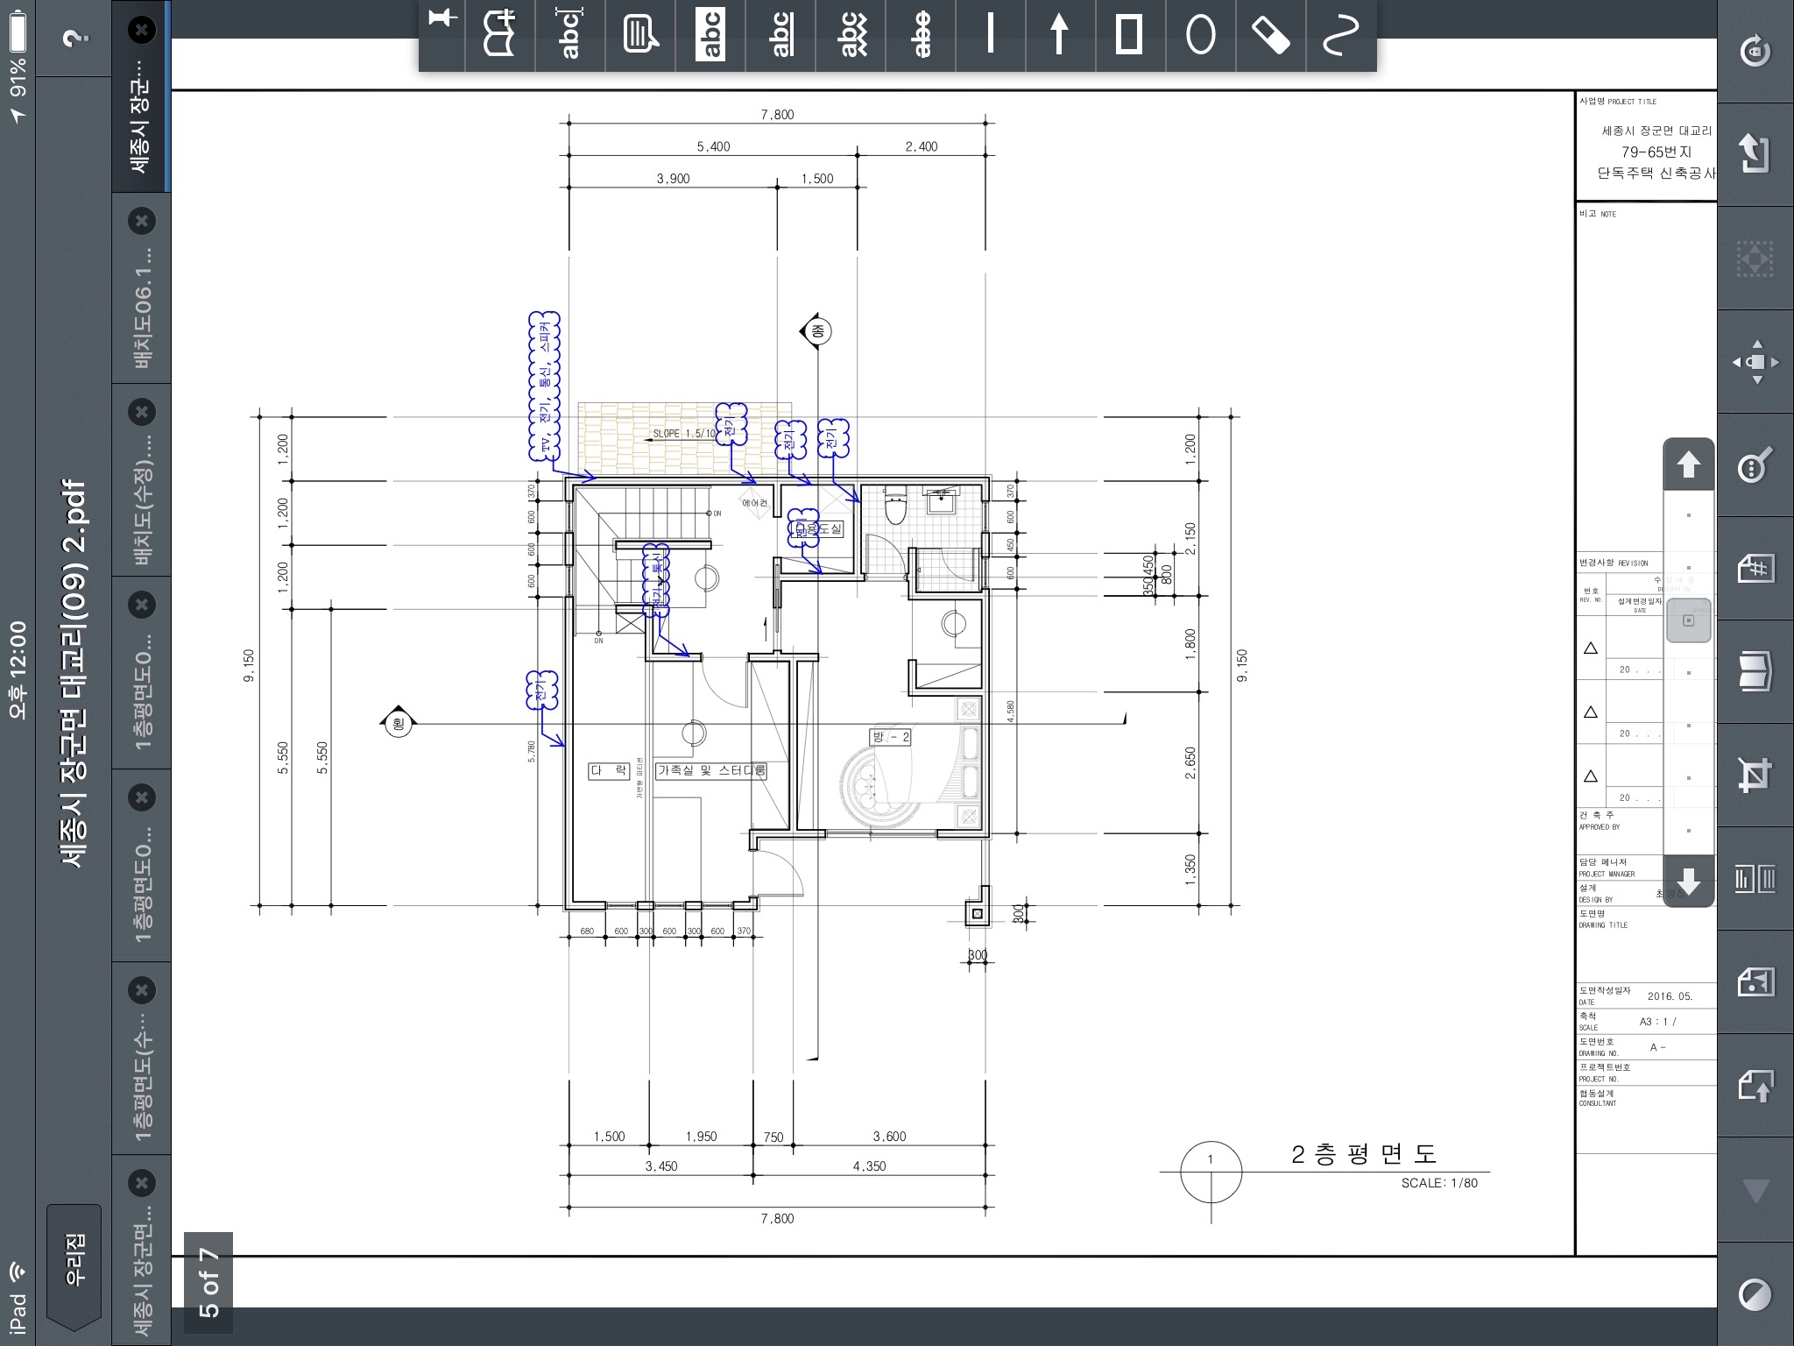The width and height of the screenshot is (1794, 1346).
Task: Toggle the rotation lock icon
Action: click(1755, 51)
